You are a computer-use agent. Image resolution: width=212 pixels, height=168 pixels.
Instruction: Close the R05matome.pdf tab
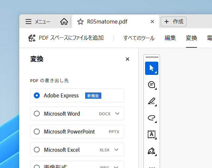tap(152, 22)
